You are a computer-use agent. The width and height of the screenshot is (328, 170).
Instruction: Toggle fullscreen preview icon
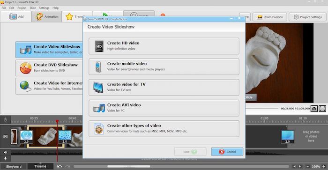(x=322, y=109)
